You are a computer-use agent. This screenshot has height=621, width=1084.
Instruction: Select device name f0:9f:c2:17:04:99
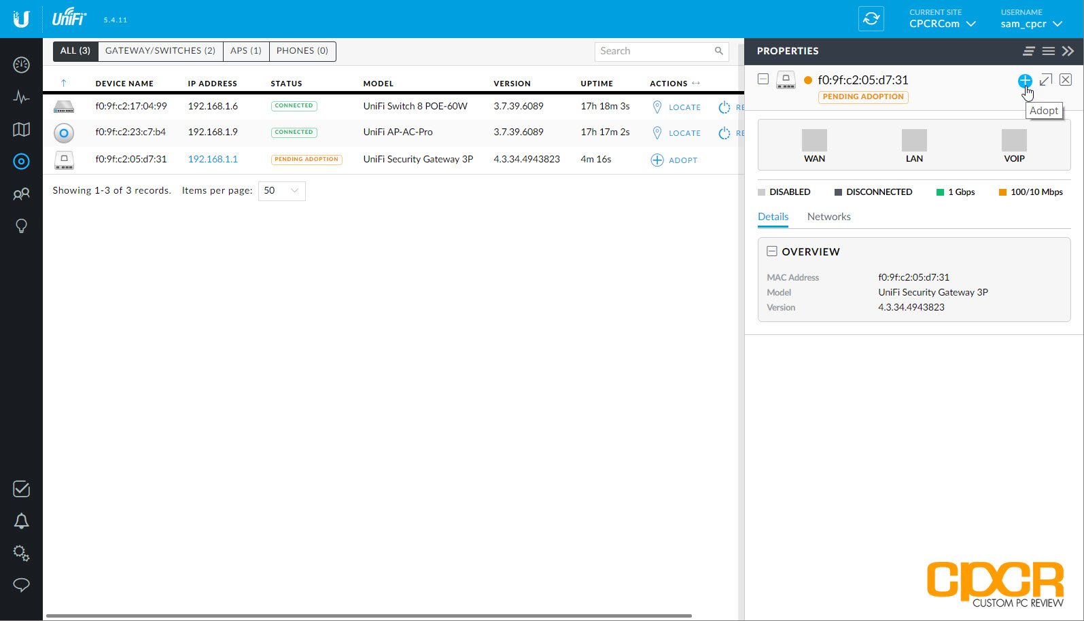click(x=131, y=106)
